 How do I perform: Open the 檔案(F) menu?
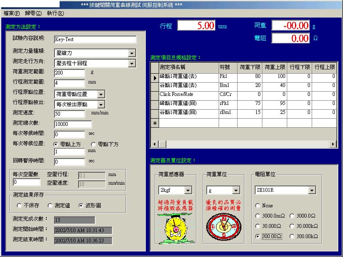click(12, 13)
